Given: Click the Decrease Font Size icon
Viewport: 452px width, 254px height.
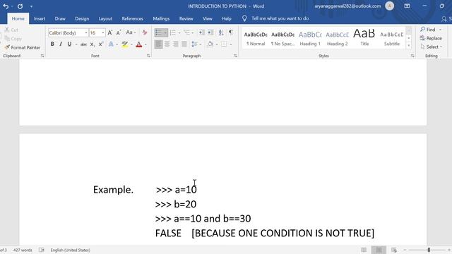Looking at the screenshot, I should pyautogui.click(x=119, y=33).
